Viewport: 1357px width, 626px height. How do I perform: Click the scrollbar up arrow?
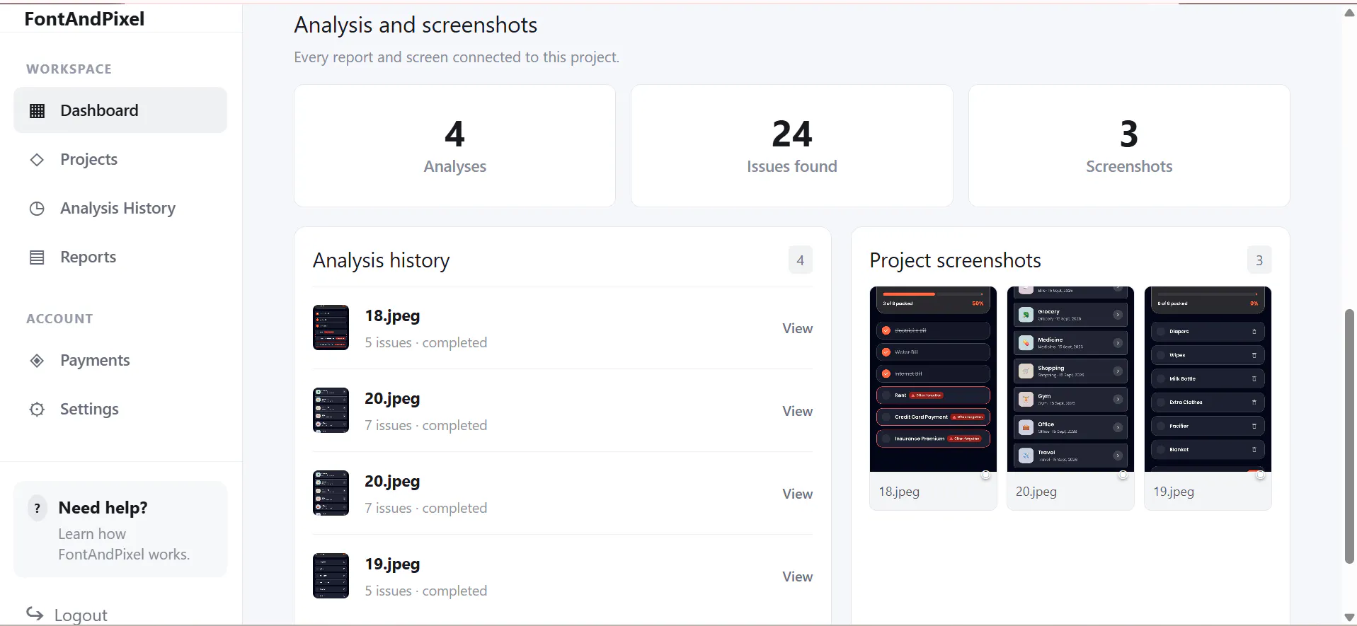[1349, 13]
